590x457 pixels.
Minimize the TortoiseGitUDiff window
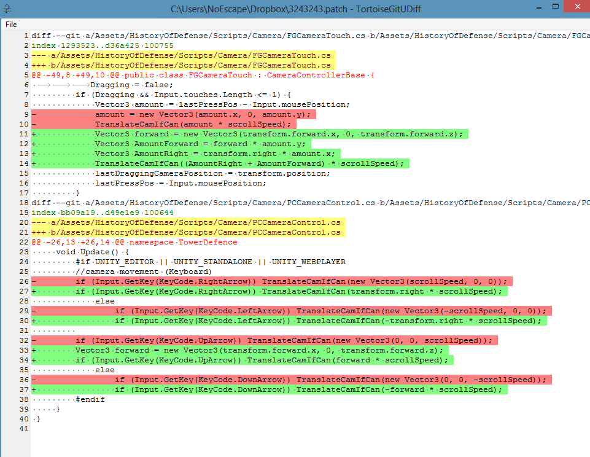coord(539,7)
